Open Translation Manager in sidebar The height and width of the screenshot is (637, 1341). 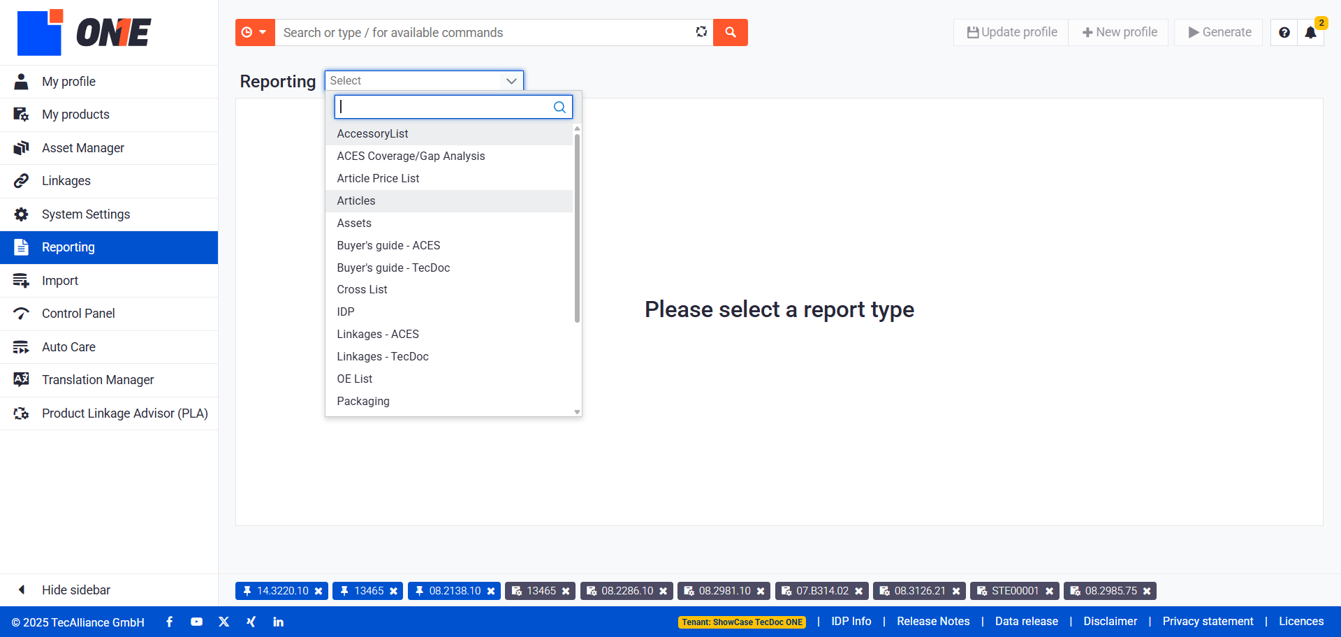click(x=109, y=380)
